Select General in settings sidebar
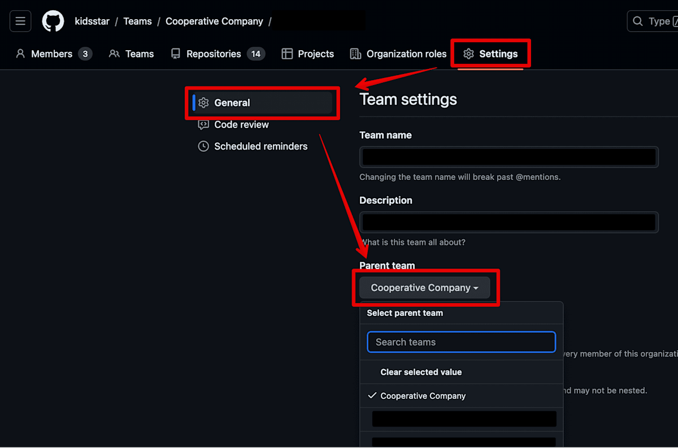678x448 pixels. (x=263, y=103)
